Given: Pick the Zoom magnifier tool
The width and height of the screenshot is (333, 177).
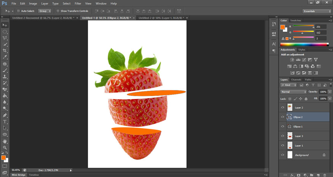Looking at the screenshot, I should pyautogui.click(x=5, y=147).
